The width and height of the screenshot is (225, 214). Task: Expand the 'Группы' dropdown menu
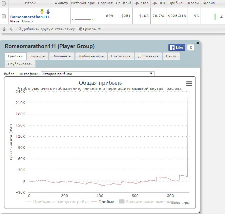tap(90, 29)
